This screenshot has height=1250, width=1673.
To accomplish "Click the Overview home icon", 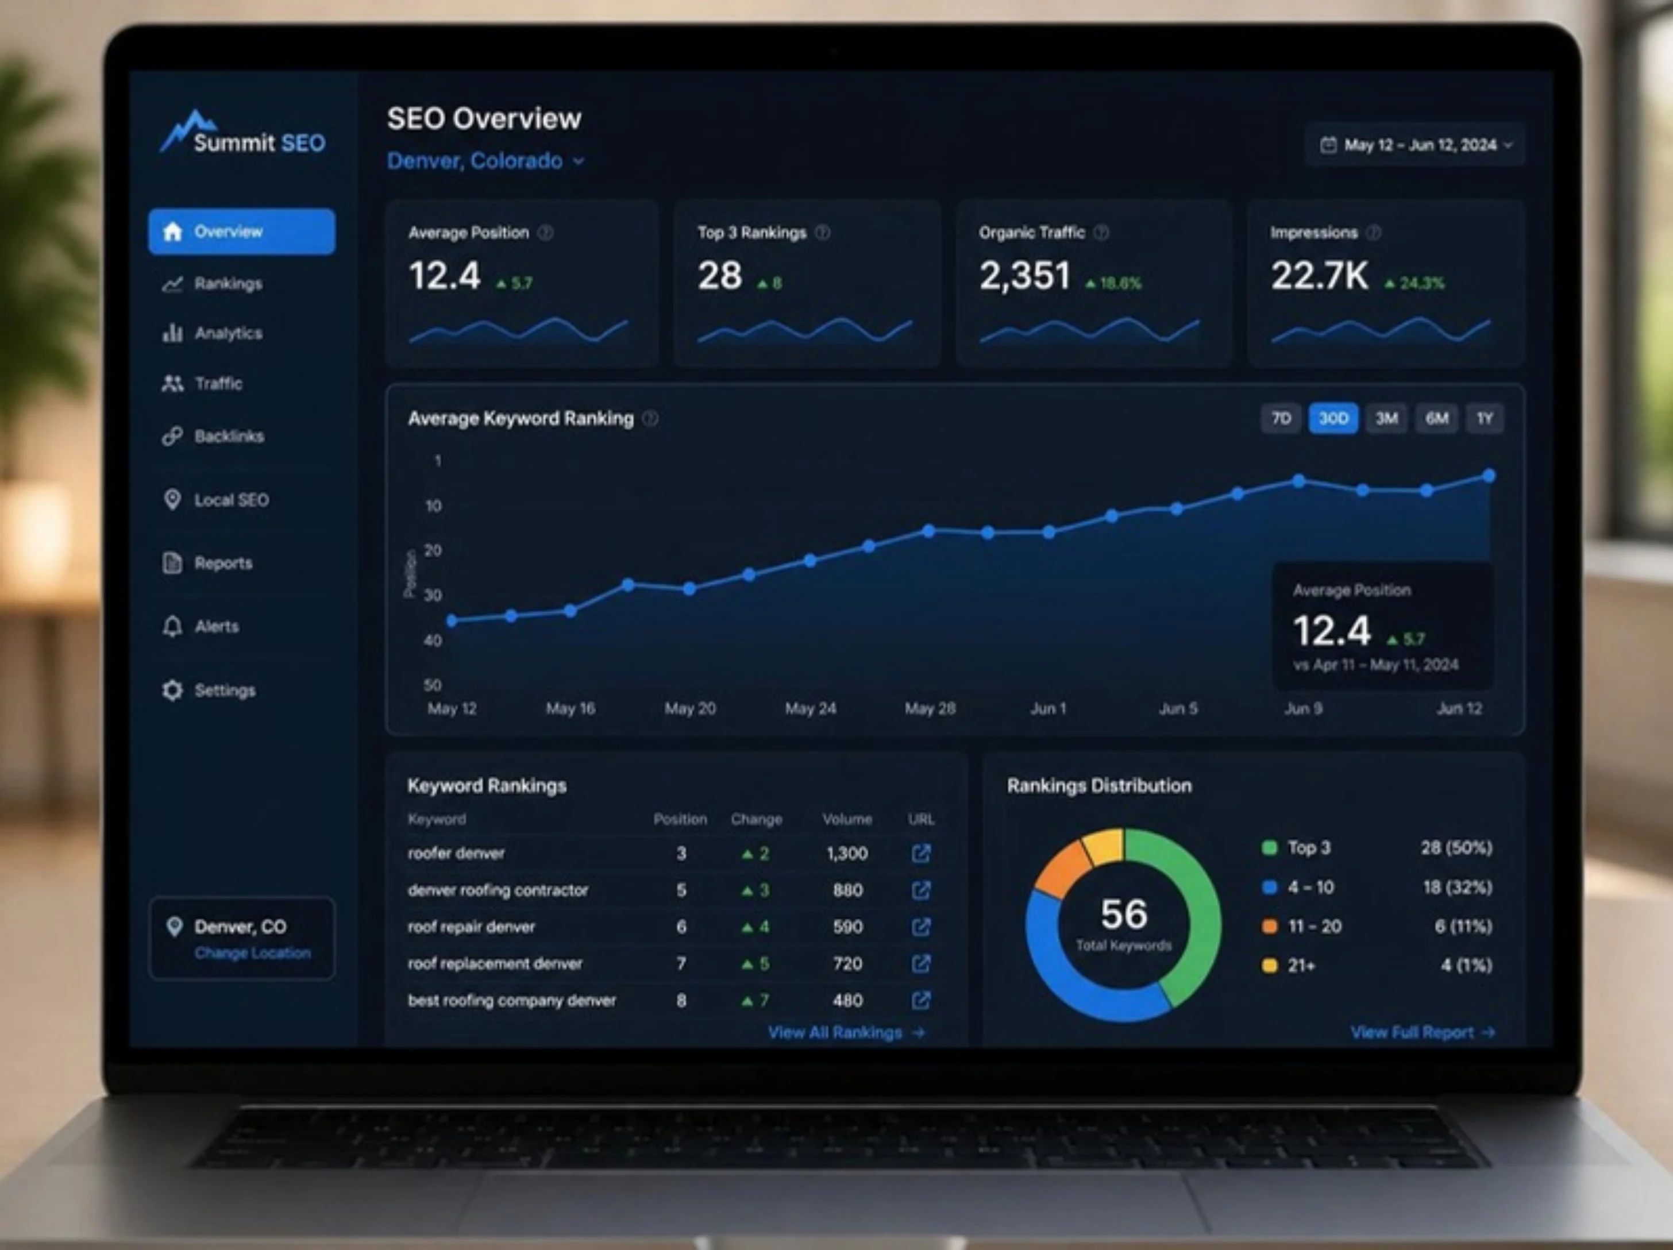I will [172, 232].
